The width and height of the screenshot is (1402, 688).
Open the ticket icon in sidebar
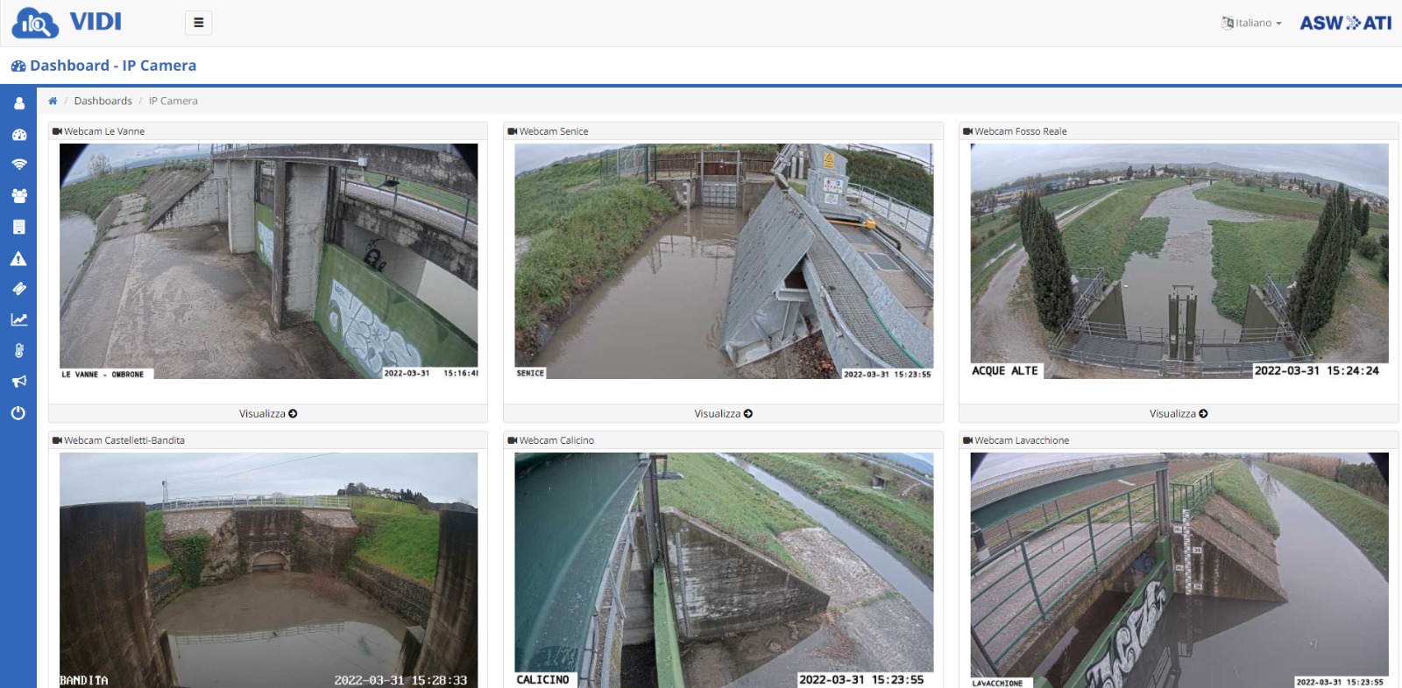coord(18,289)
